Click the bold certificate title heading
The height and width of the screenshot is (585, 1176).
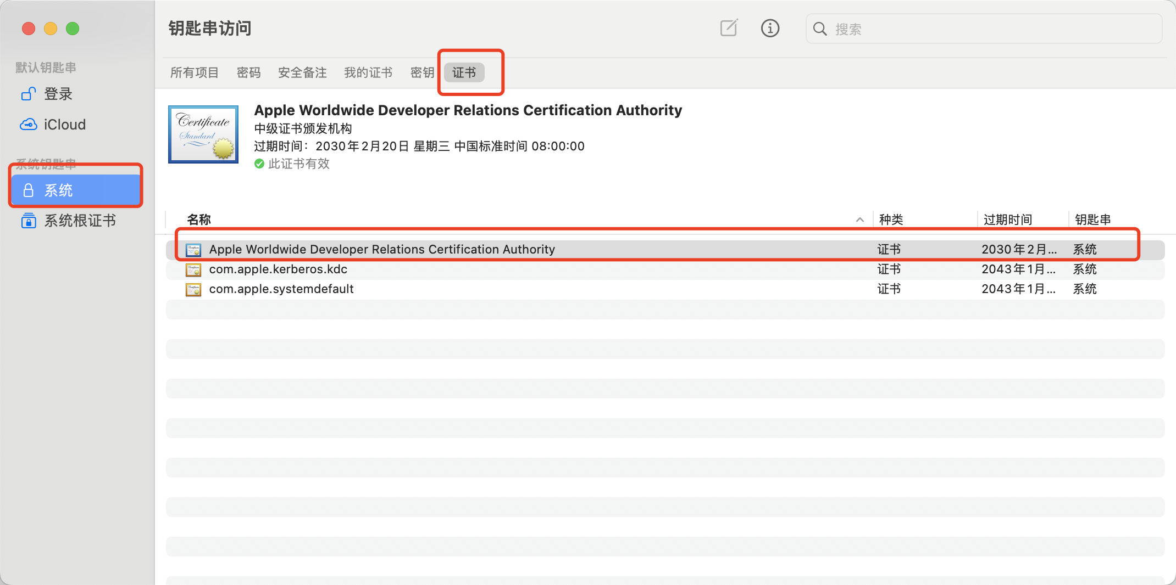point(468,110)
